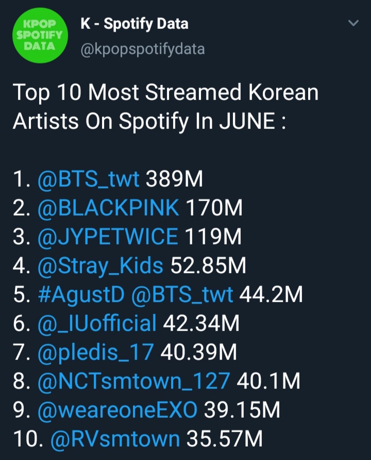The image size is (371, 460).
Task: Open the @pledis_17 mention
Action: [x=96, y=353]
